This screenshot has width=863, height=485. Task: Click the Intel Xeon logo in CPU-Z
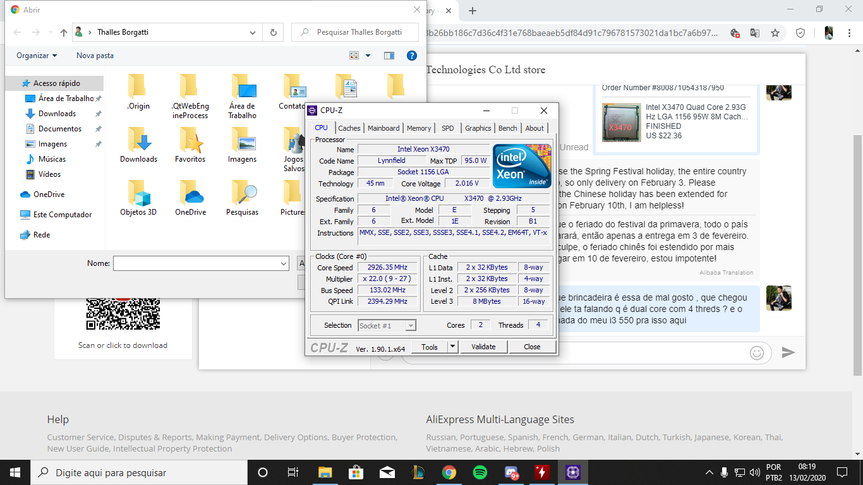tap(522, 166)
